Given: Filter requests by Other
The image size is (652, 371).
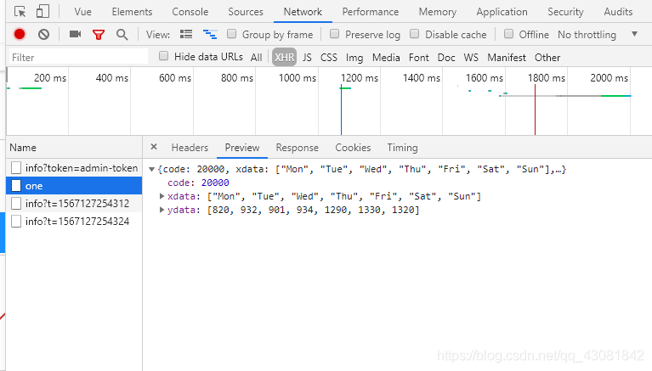Looking at the screenshot, I should (547, 58).
